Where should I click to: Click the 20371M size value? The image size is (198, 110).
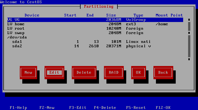tap(114, 46)
